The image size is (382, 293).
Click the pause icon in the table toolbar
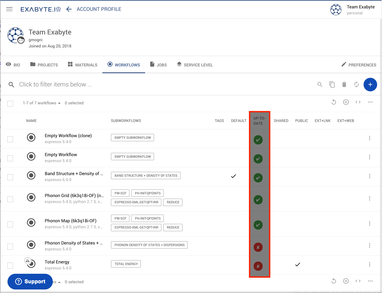click(x=346, y=102)
